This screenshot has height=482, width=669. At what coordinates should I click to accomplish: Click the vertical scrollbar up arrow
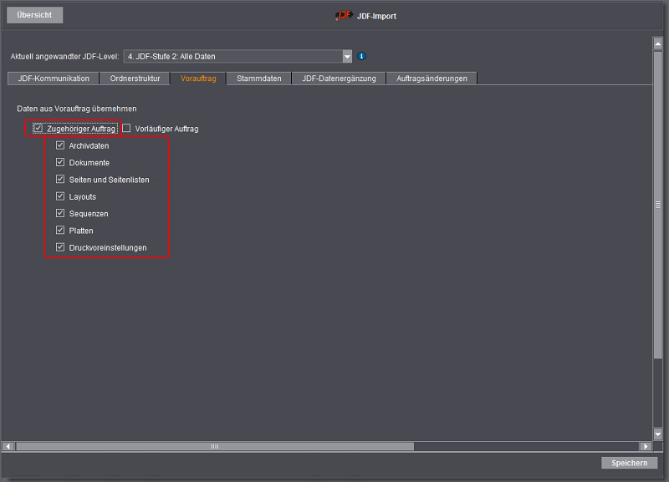[x=658, y=43]
